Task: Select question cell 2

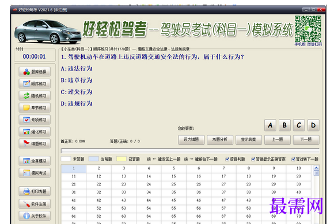Action: click(x=98, y=168)
